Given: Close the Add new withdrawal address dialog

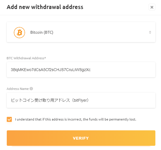Looking at the screenshot, I should pyautogui.click(x=152, y=7).
